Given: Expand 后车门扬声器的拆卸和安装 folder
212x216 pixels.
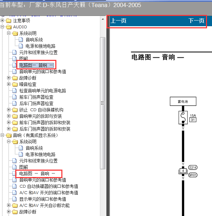Looking at the screenshot, I should pyautogui.click(x=9, y=129).
